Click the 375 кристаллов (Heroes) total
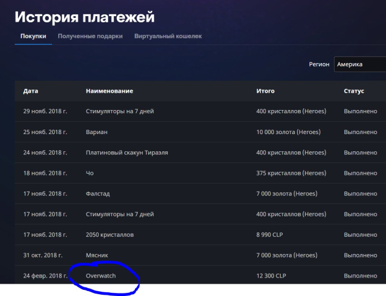386x296 pixels. [x=291, y=173]
